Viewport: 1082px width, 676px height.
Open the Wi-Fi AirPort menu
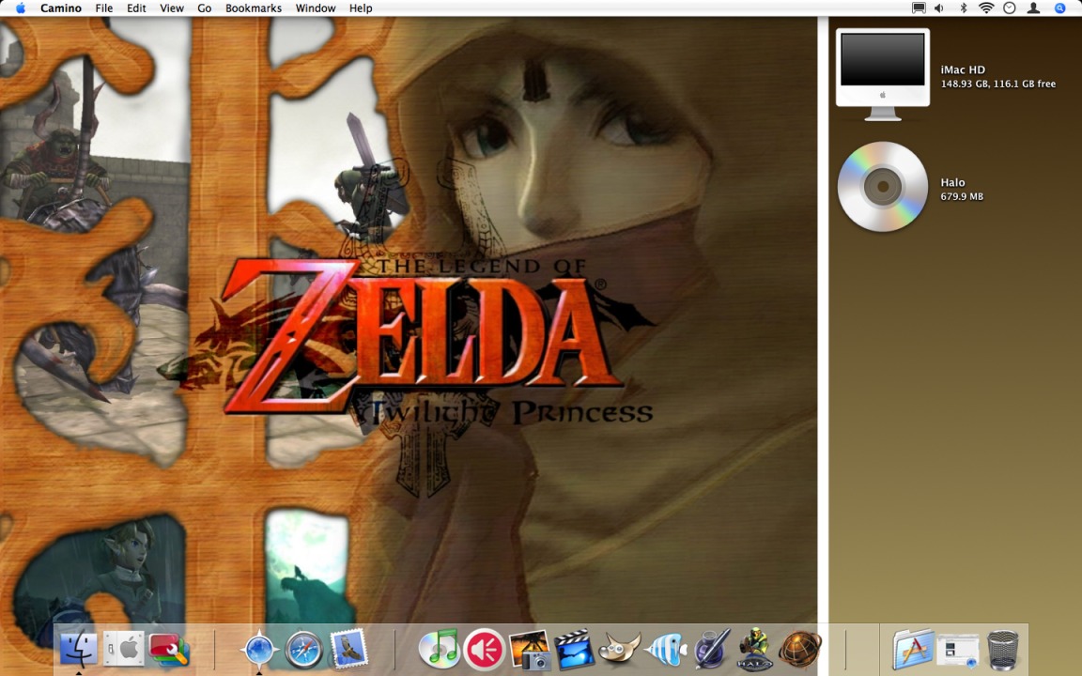[987, 8]
